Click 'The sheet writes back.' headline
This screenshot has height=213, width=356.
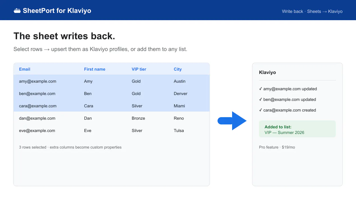click(64, 36)
